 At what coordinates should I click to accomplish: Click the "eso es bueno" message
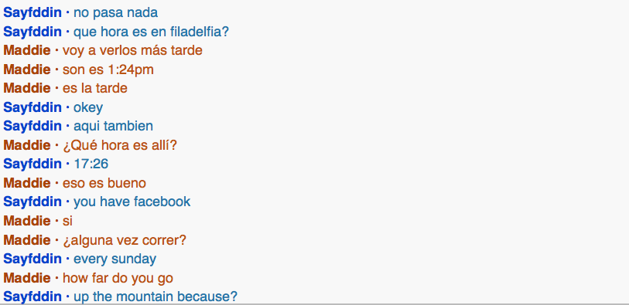(x=104, y=183)
